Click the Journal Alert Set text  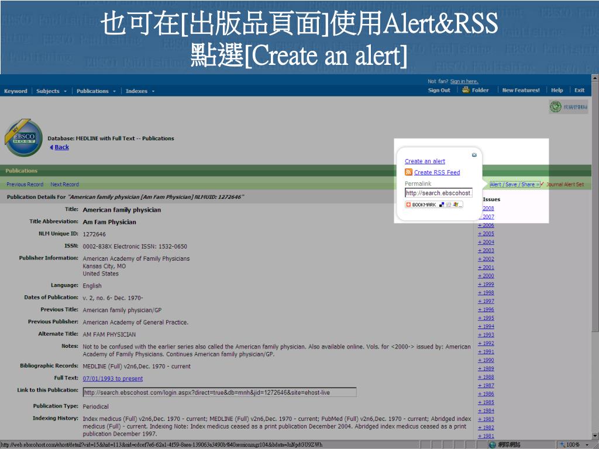point(564,184)
